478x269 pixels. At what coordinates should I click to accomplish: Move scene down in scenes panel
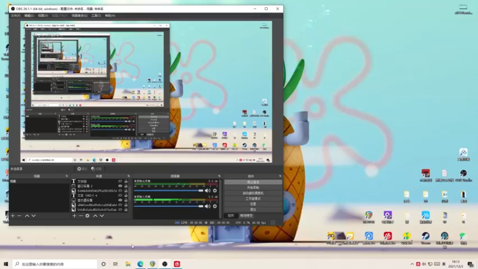pos(33,216)
